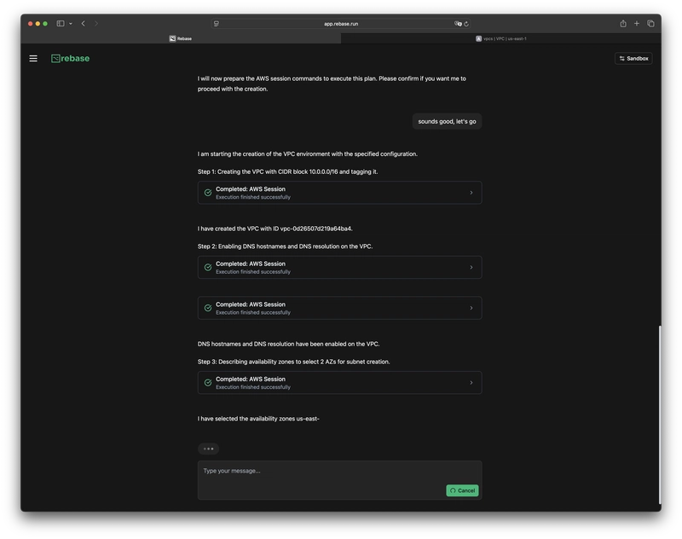
Task: Expand the AWS Session chevron under Step 1
Action: 471,193
